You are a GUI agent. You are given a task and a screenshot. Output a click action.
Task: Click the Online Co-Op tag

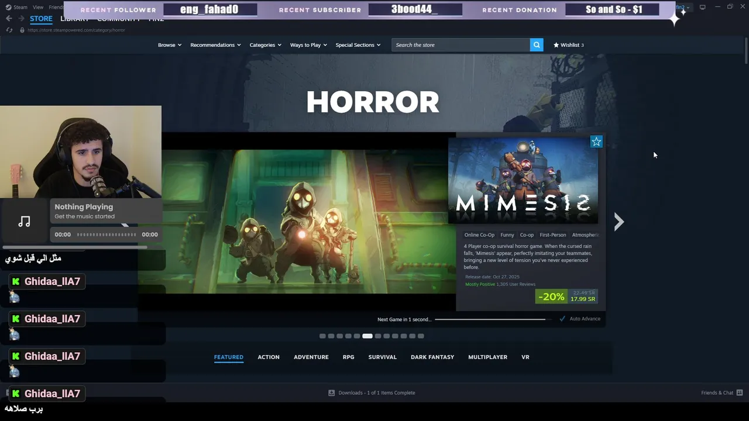click(x=479, y=235)
